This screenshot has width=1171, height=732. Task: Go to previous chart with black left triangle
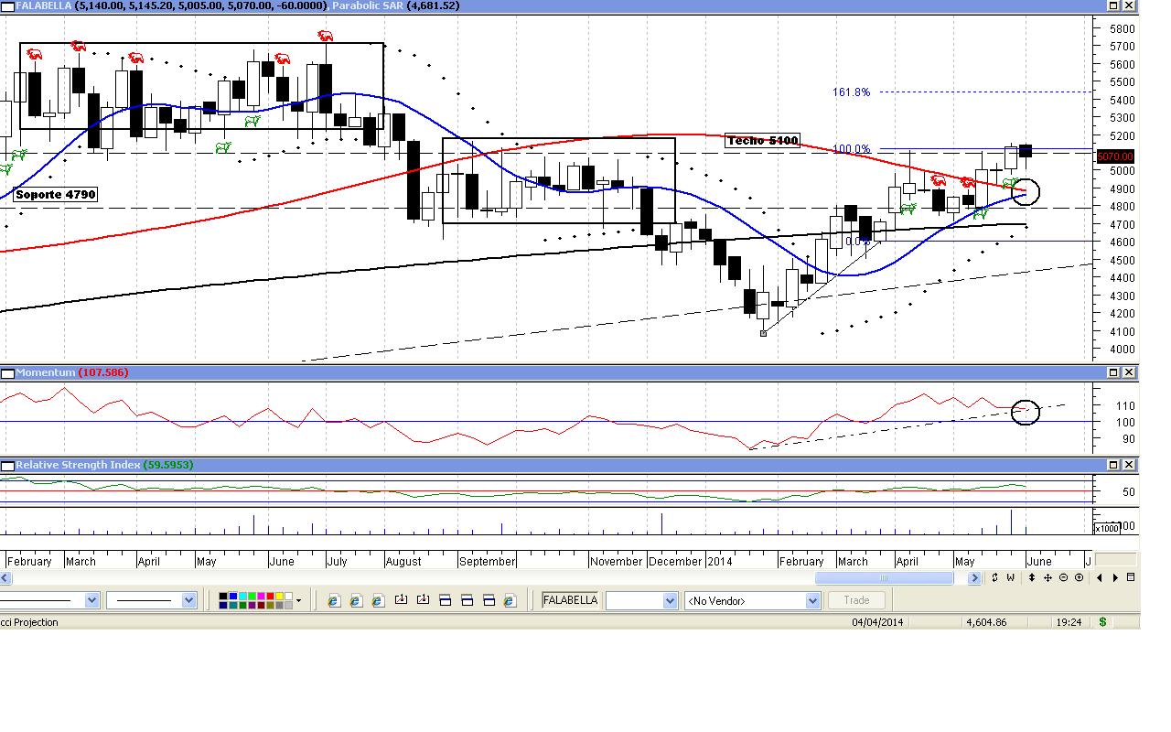[x=1100, y=577]
